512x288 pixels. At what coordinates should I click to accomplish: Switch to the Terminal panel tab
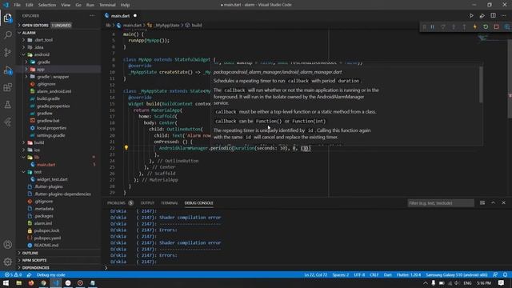tap(169, 202)
